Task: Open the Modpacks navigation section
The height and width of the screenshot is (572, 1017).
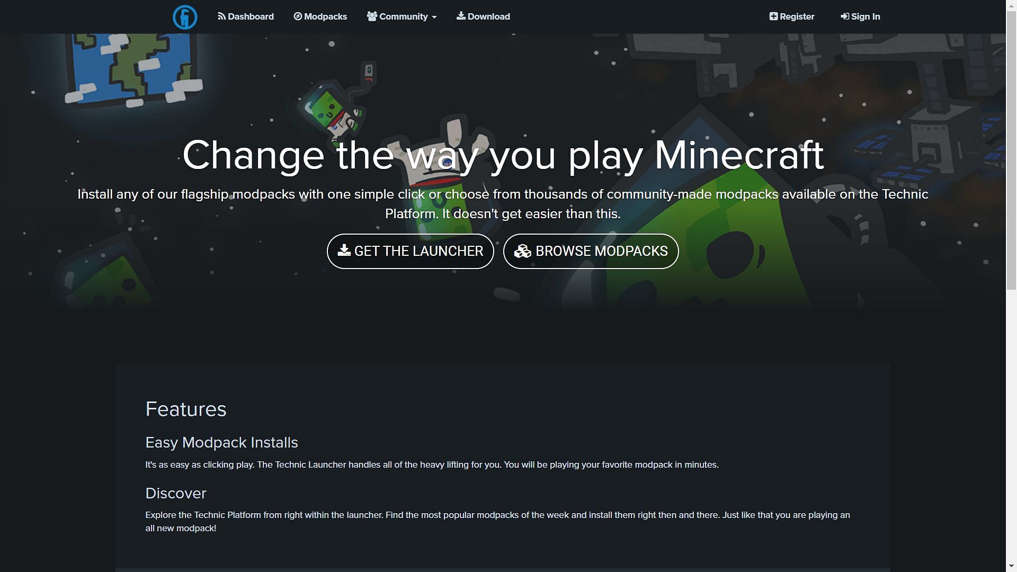Action: pyautogui.click(x=320, y=16)
